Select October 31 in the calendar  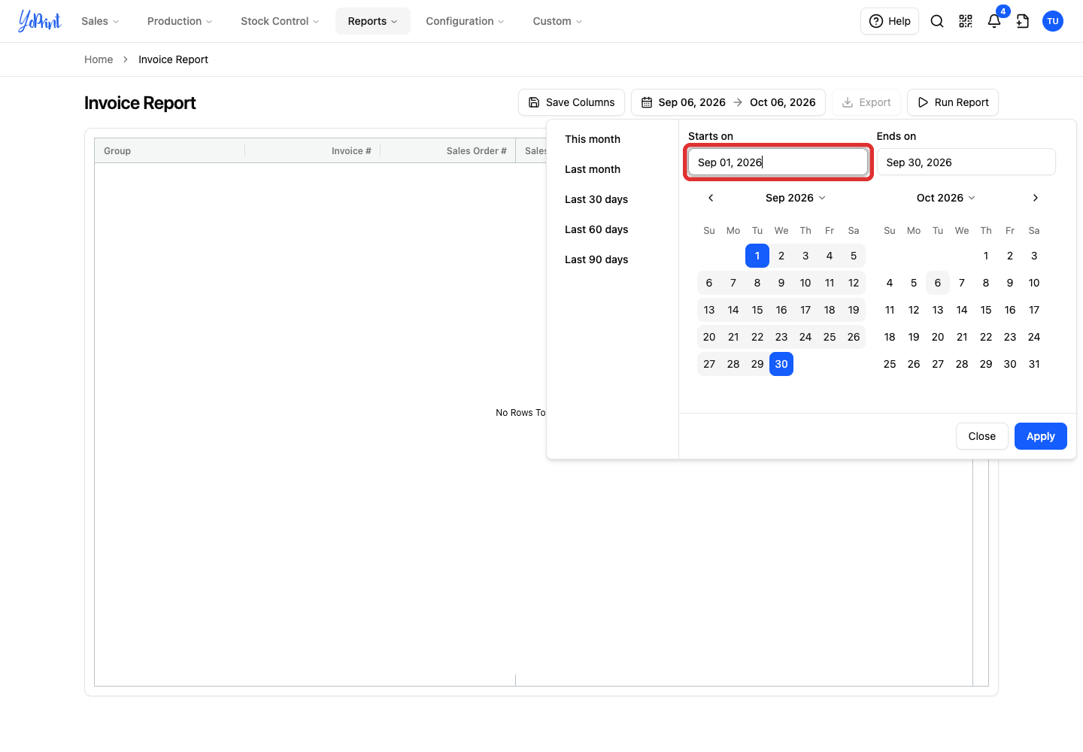(x=1034, y=364)
